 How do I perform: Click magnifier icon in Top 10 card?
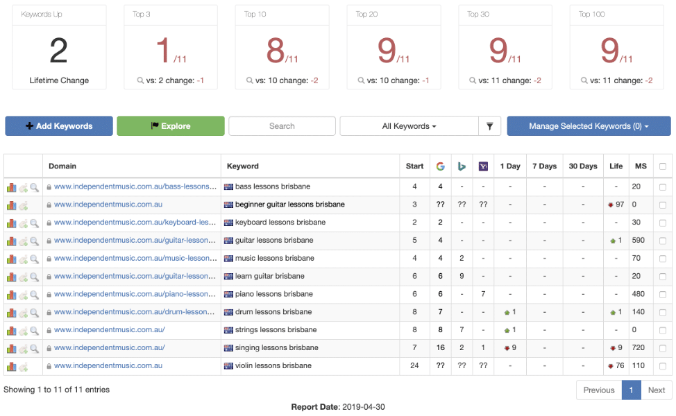click(x=250, y=80)
